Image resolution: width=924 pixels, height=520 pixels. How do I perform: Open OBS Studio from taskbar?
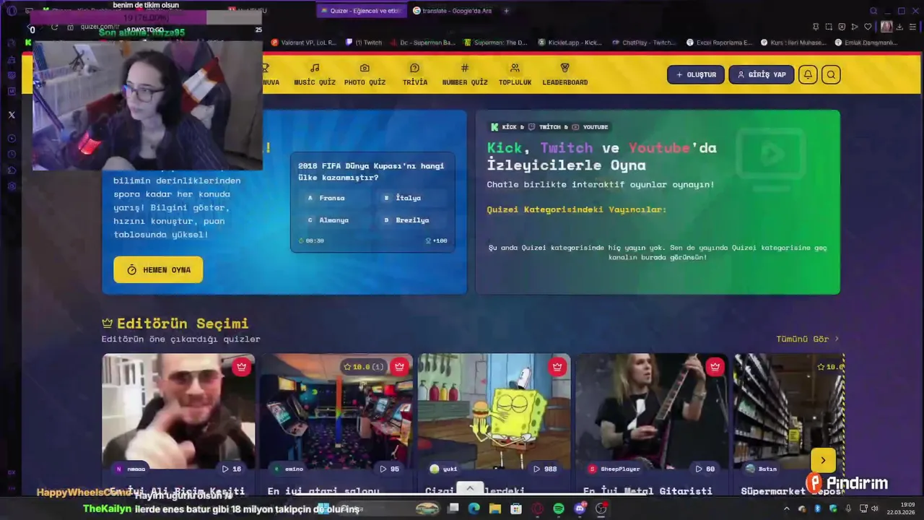point(601,508)
